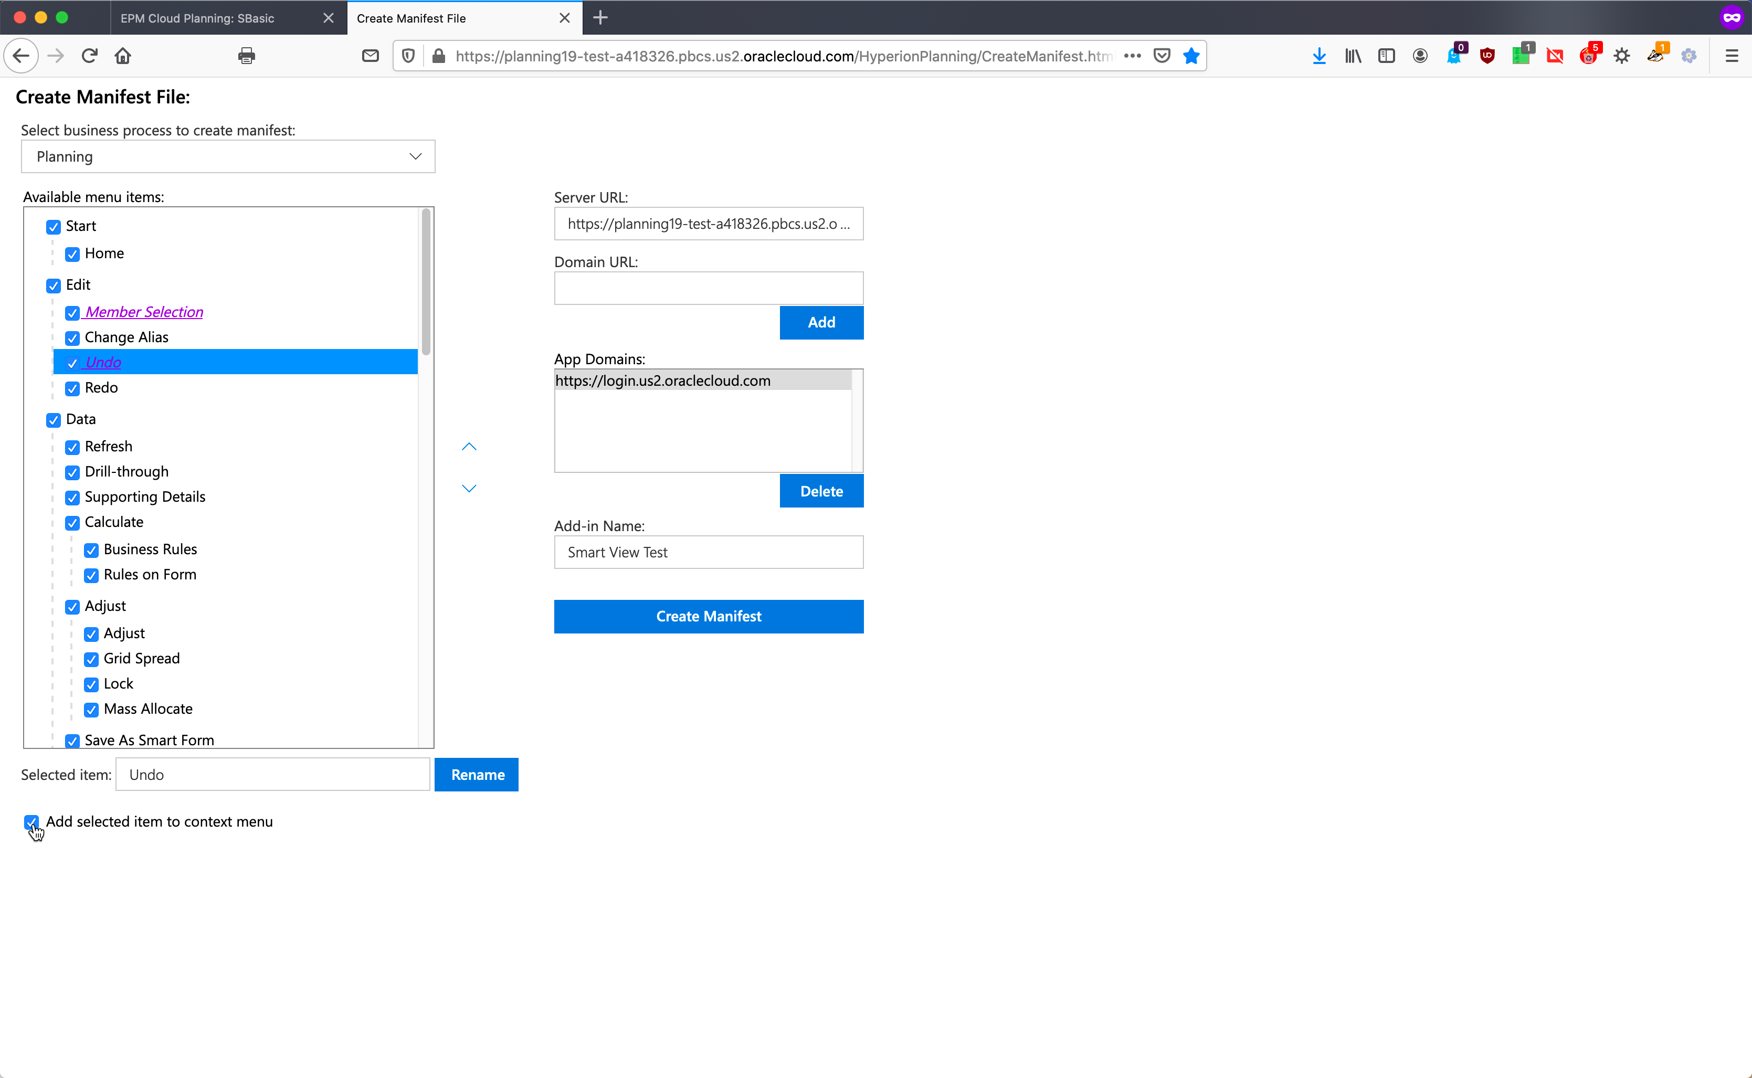Toggle the Change Alias checkbox

tap(72, 338)
